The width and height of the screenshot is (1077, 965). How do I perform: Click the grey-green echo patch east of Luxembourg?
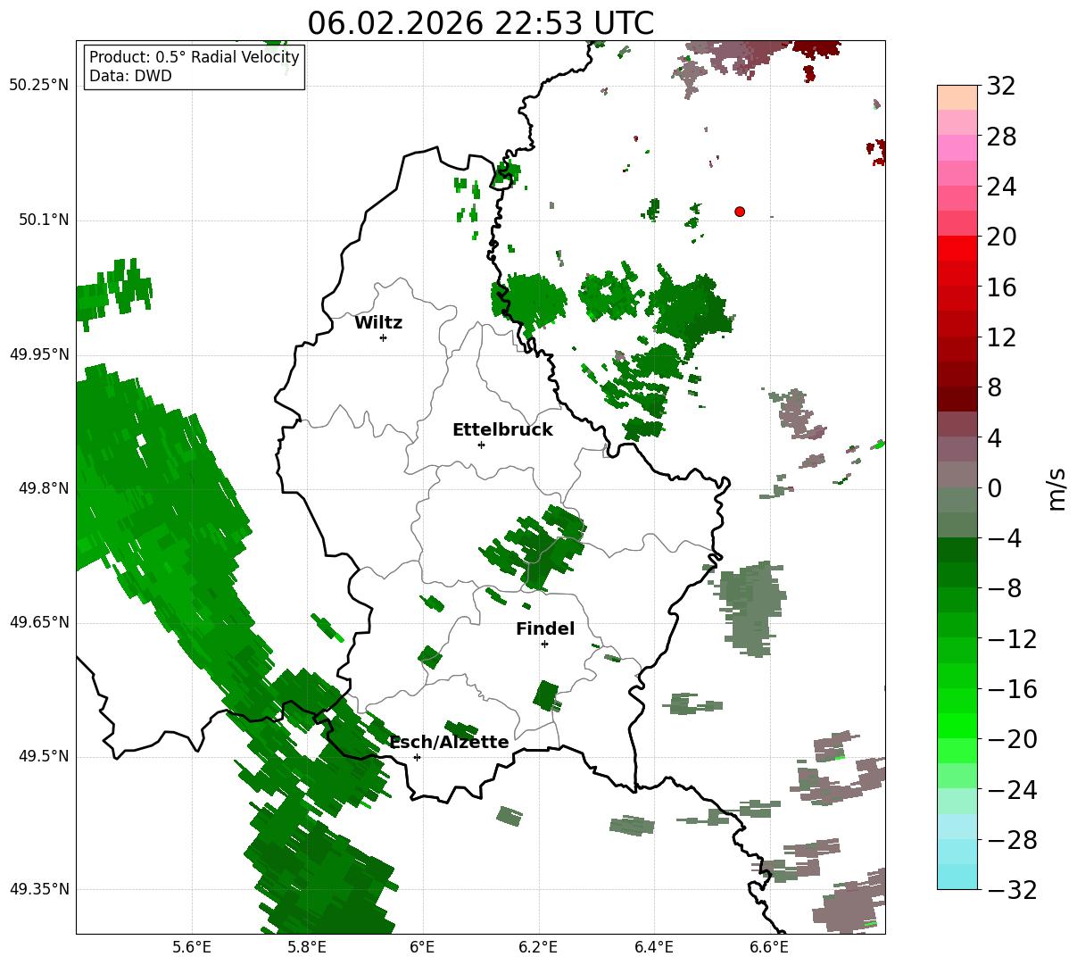(x=751, y=607)
